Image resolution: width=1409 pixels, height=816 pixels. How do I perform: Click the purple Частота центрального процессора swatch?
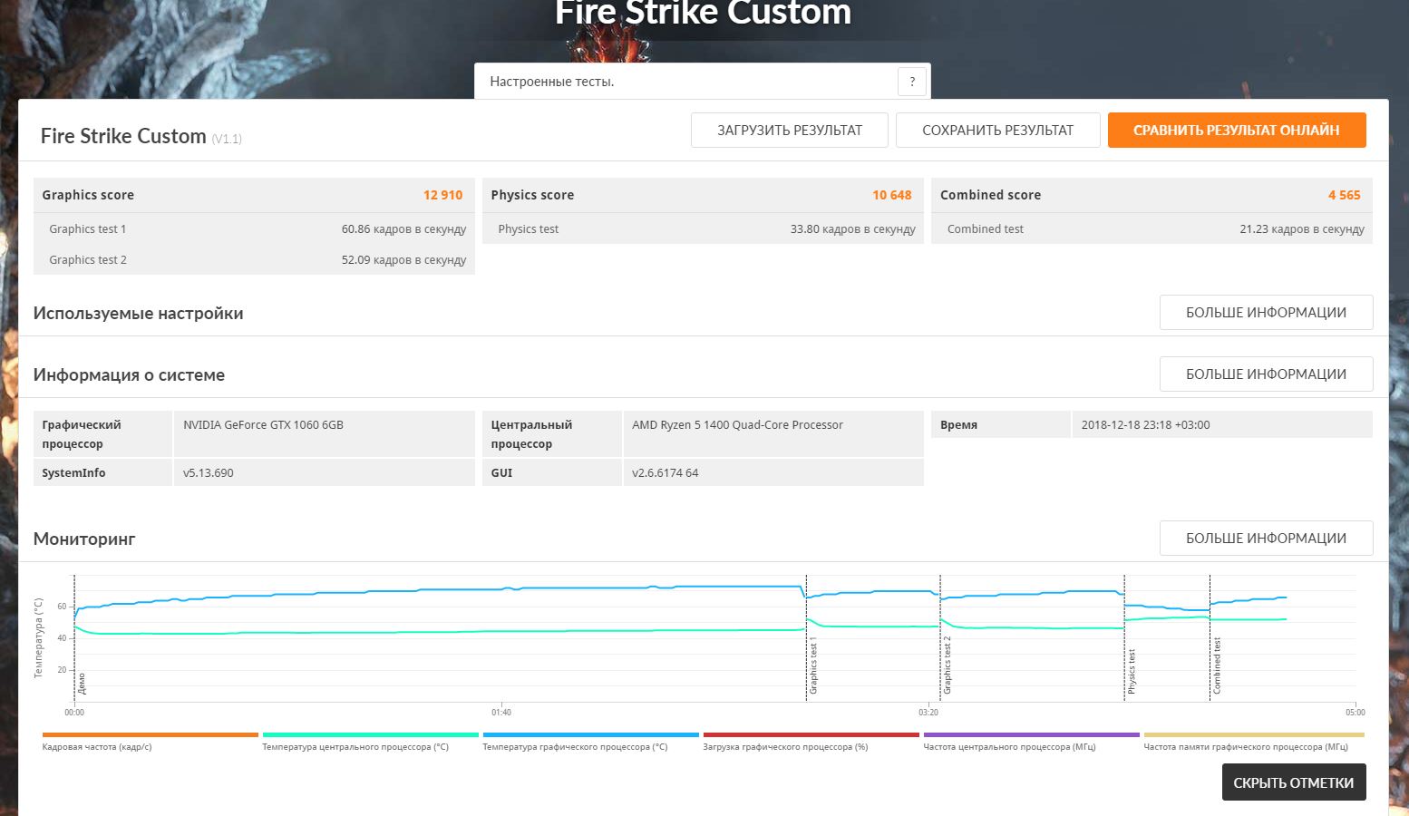point(1031,735)
